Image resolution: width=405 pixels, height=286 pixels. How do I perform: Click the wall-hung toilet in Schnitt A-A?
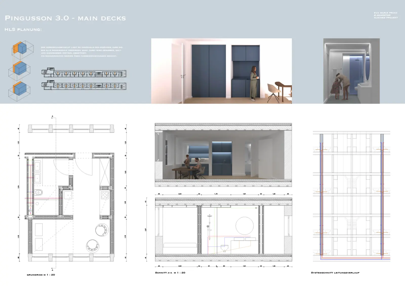pos(224,249)
